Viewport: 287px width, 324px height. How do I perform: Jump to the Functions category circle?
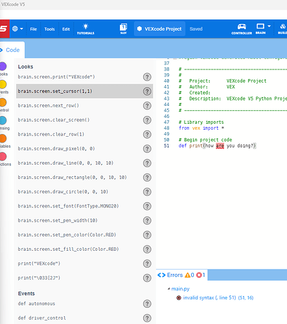point(3,156)
